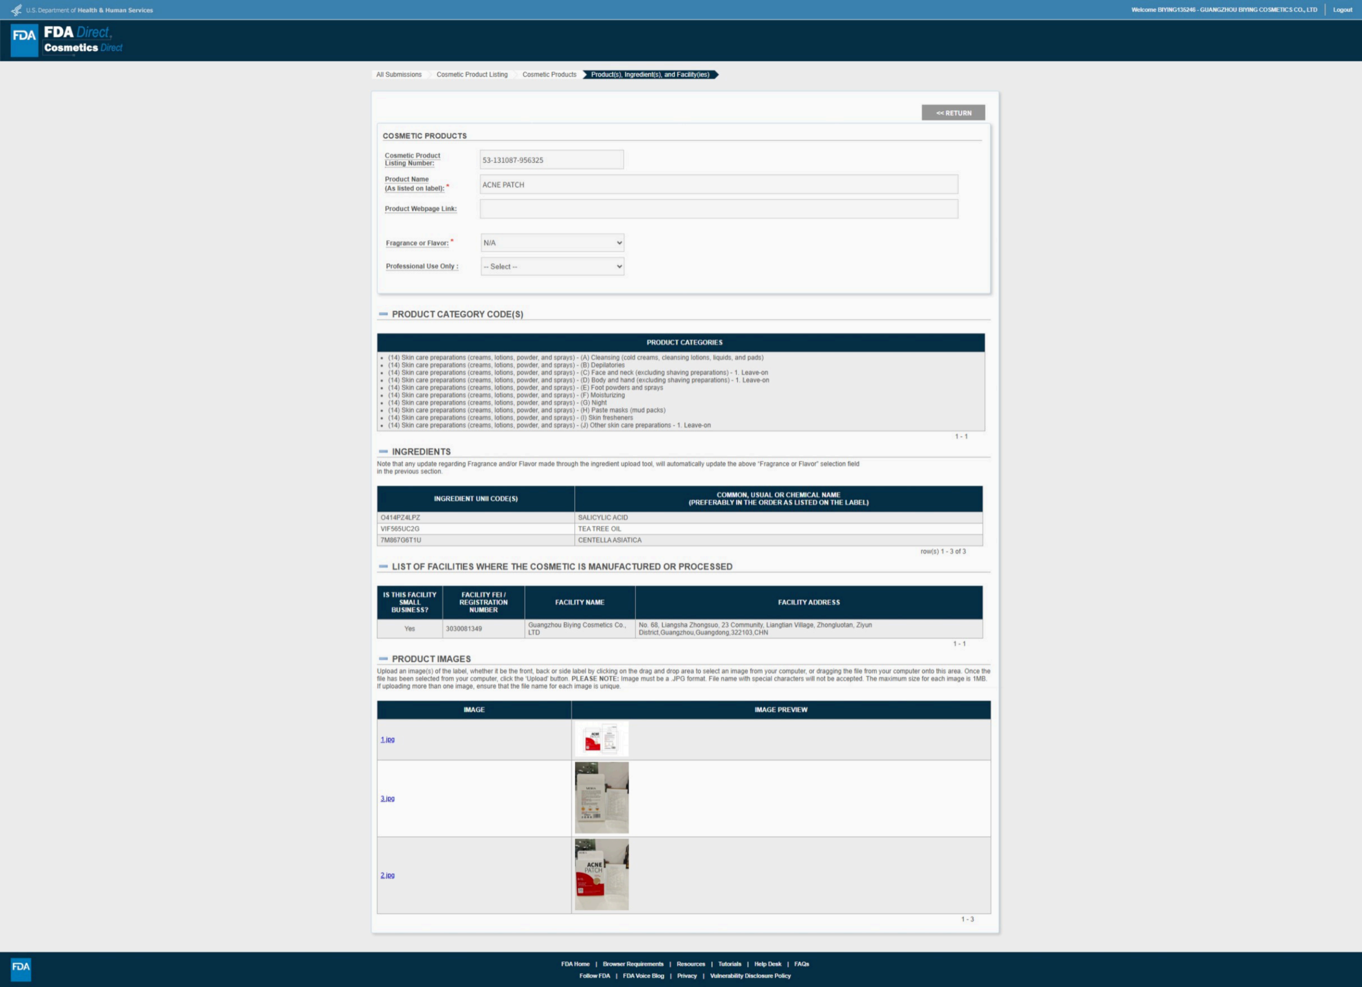The width and height of the screenshot is (1362, 987).
Task: Collapse Product Category Code(s) section
Action: tap(383, 314)
